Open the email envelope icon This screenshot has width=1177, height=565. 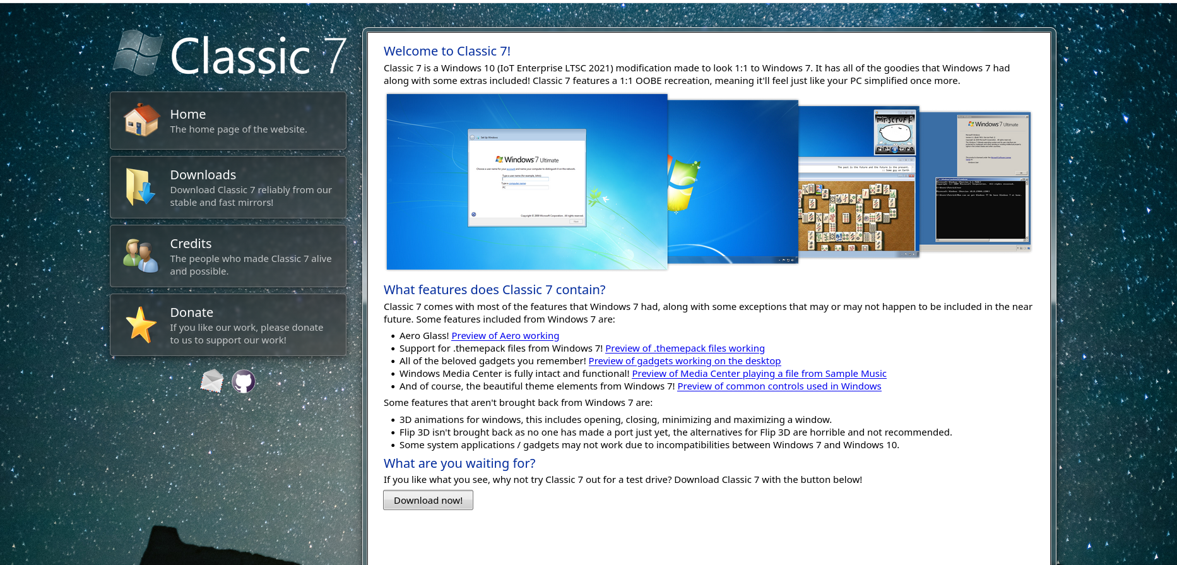click(x=212, y=381)
